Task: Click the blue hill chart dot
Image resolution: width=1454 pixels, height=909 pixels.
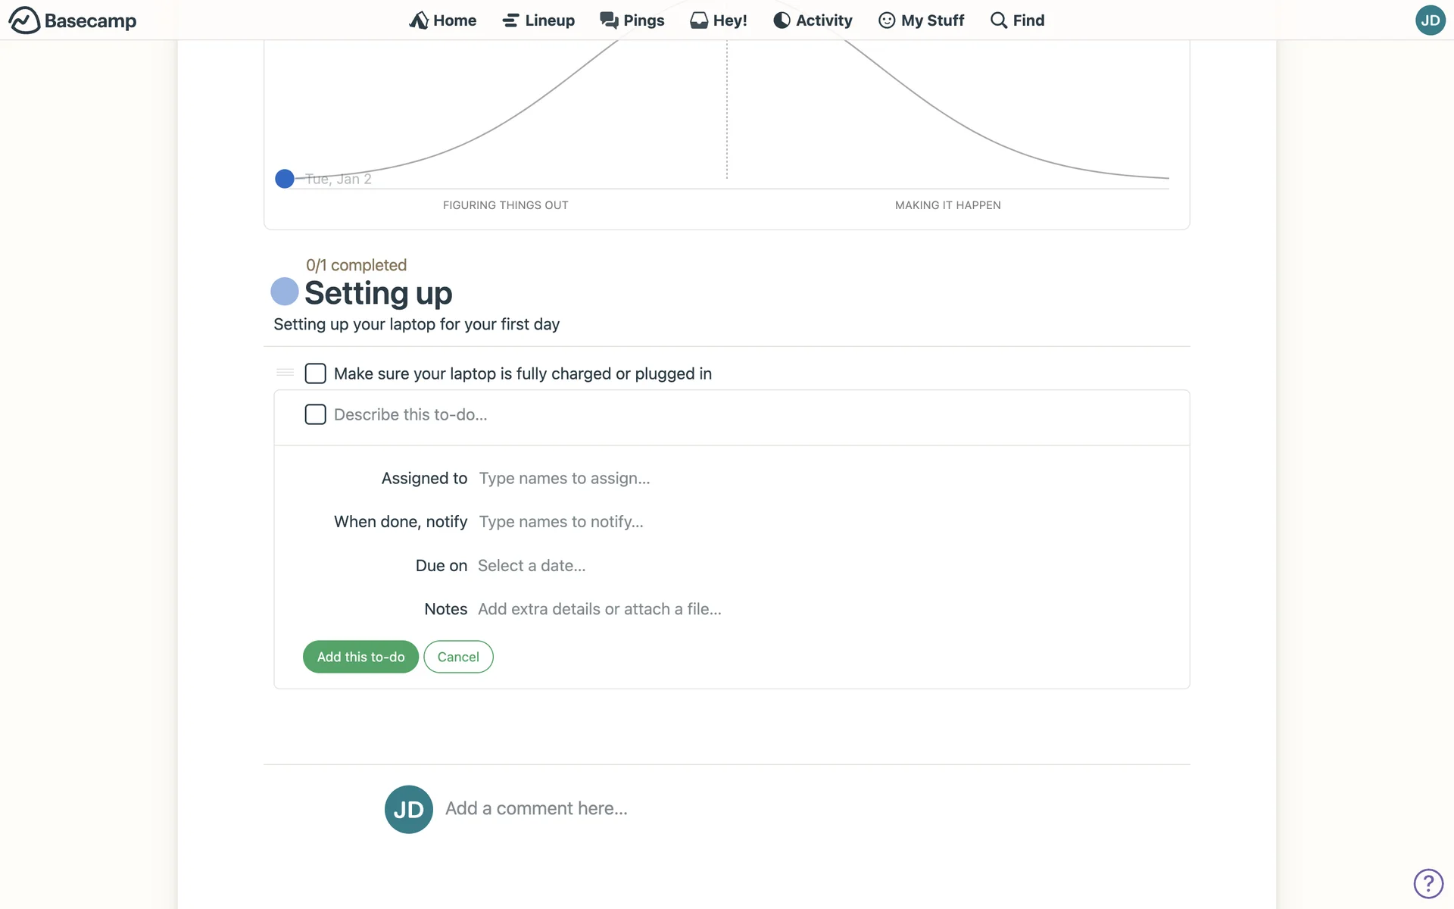Action: tap(285, 179)
